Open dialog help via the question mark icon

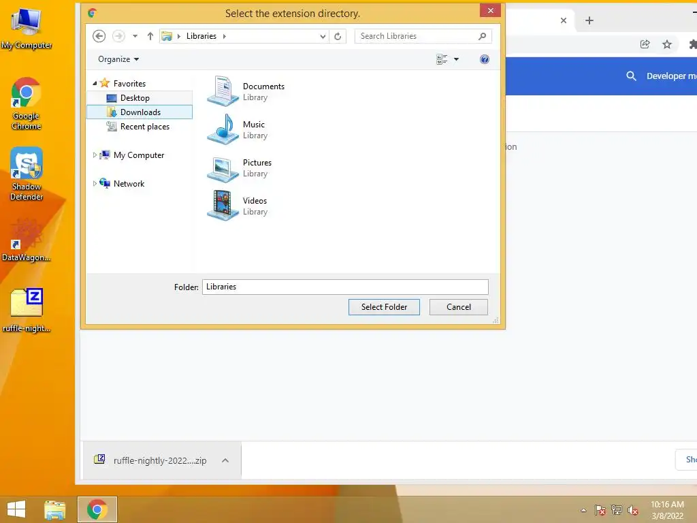click(x=485, y=59)
